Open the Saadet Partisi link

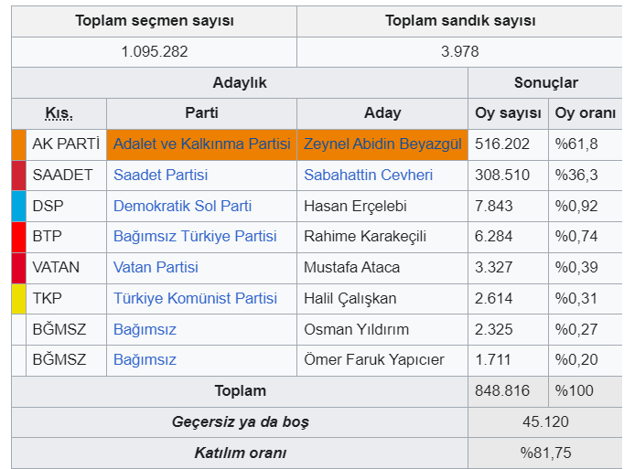(160, 175)
